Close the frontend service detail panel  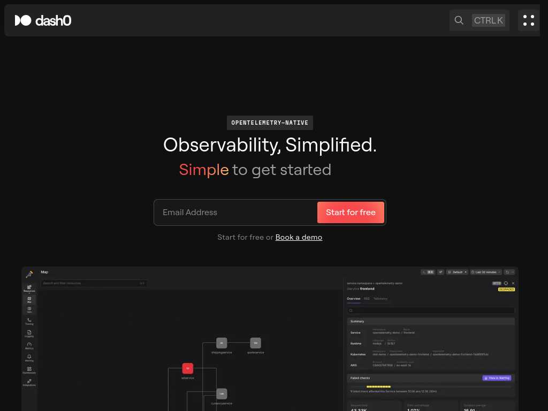(x=513, y=283)
